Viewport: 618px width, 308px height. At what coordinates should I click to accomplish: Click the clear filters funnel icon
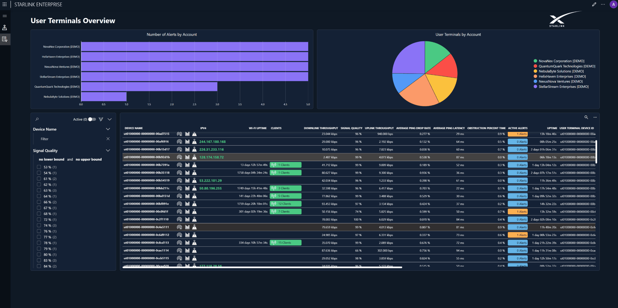[101, 119]
